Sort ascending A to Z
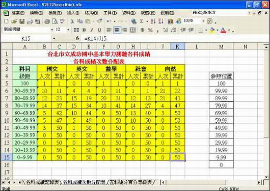 [153, 21]
